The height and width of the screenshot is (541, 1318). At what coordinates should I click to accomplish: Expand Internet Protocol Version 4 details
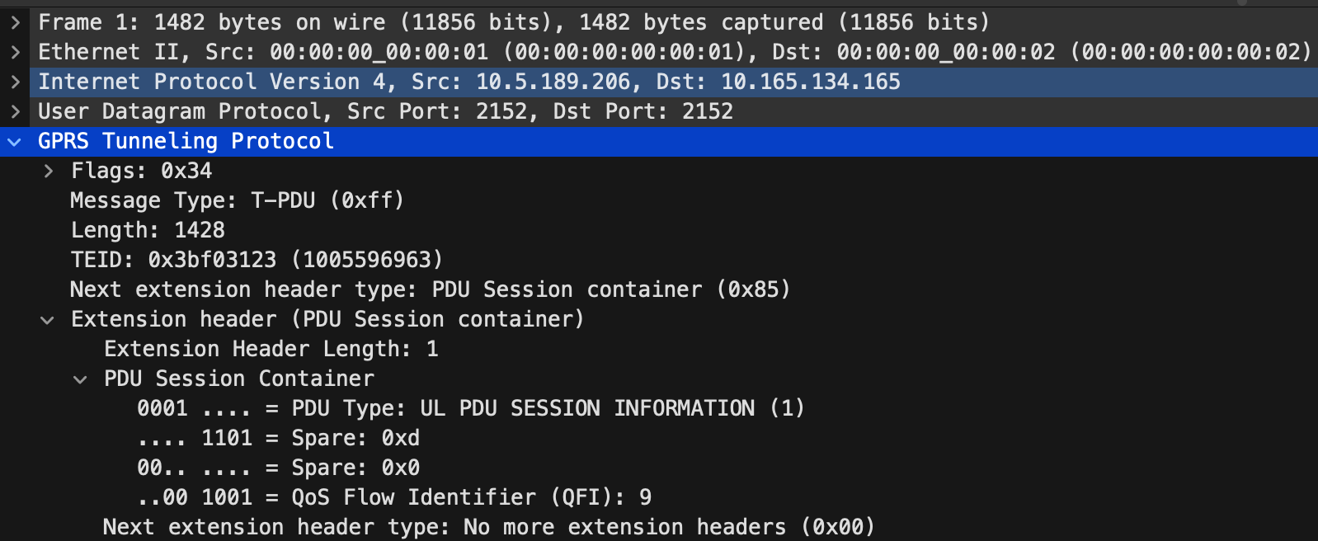pos(15,82)
